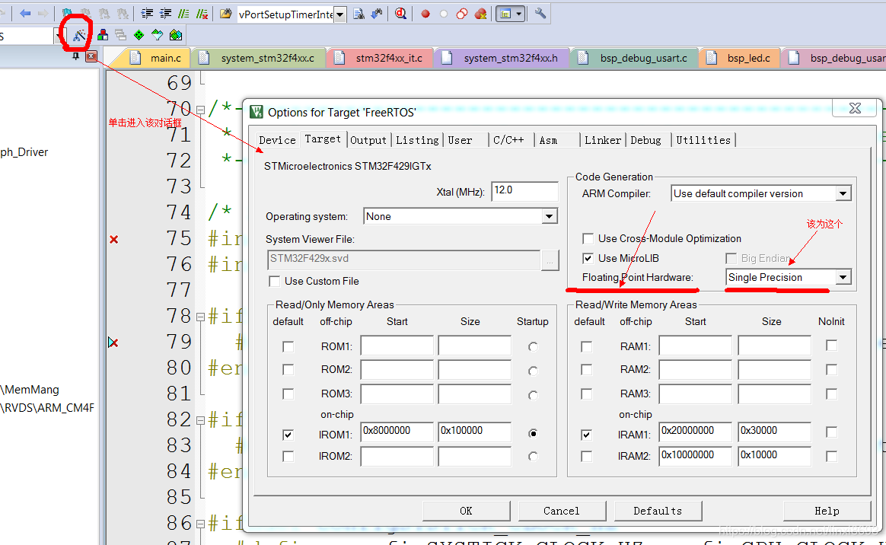Open the Operating system dropdown
Viewport: 886px width, 545px height.
tap(550, 216)
